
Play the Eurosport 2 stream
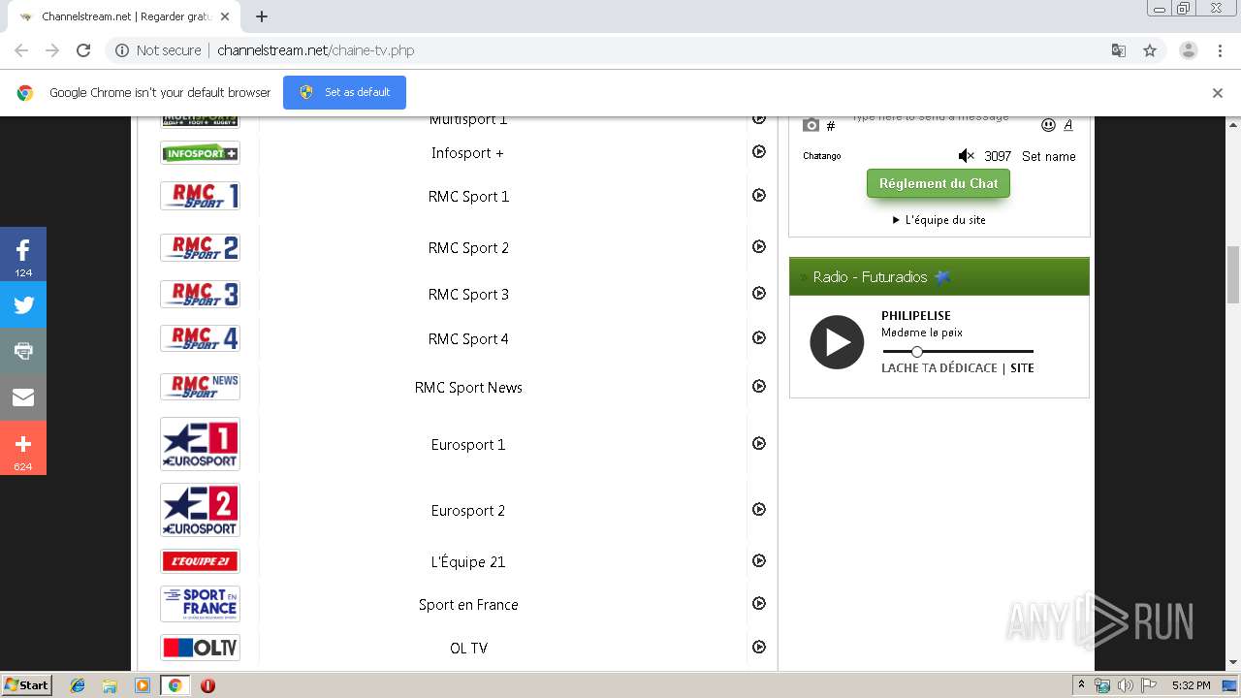click(759, 510)
